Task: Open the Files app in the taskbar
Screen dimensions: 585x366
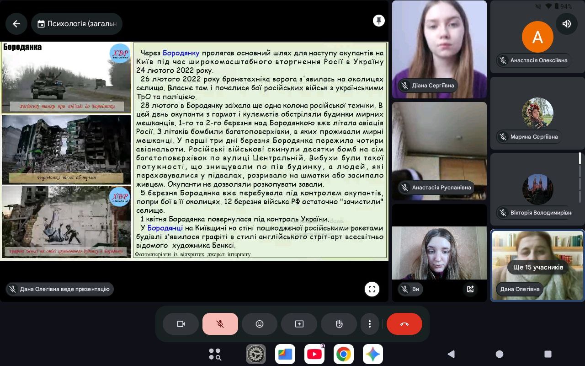Action: pyautogui.click(x=285, y=354)
